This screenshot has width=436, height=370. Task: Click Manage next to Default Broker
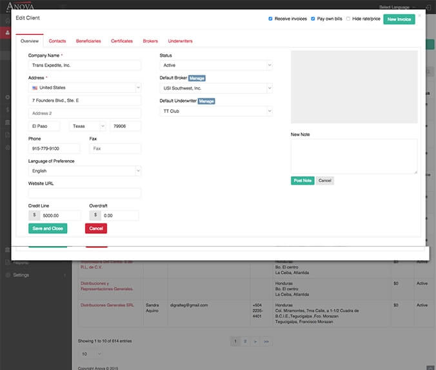(x=197, y=78)
